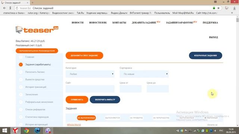Open the fourth taskbar app with clock icon

pyautogui.click(x=48, y=131)
